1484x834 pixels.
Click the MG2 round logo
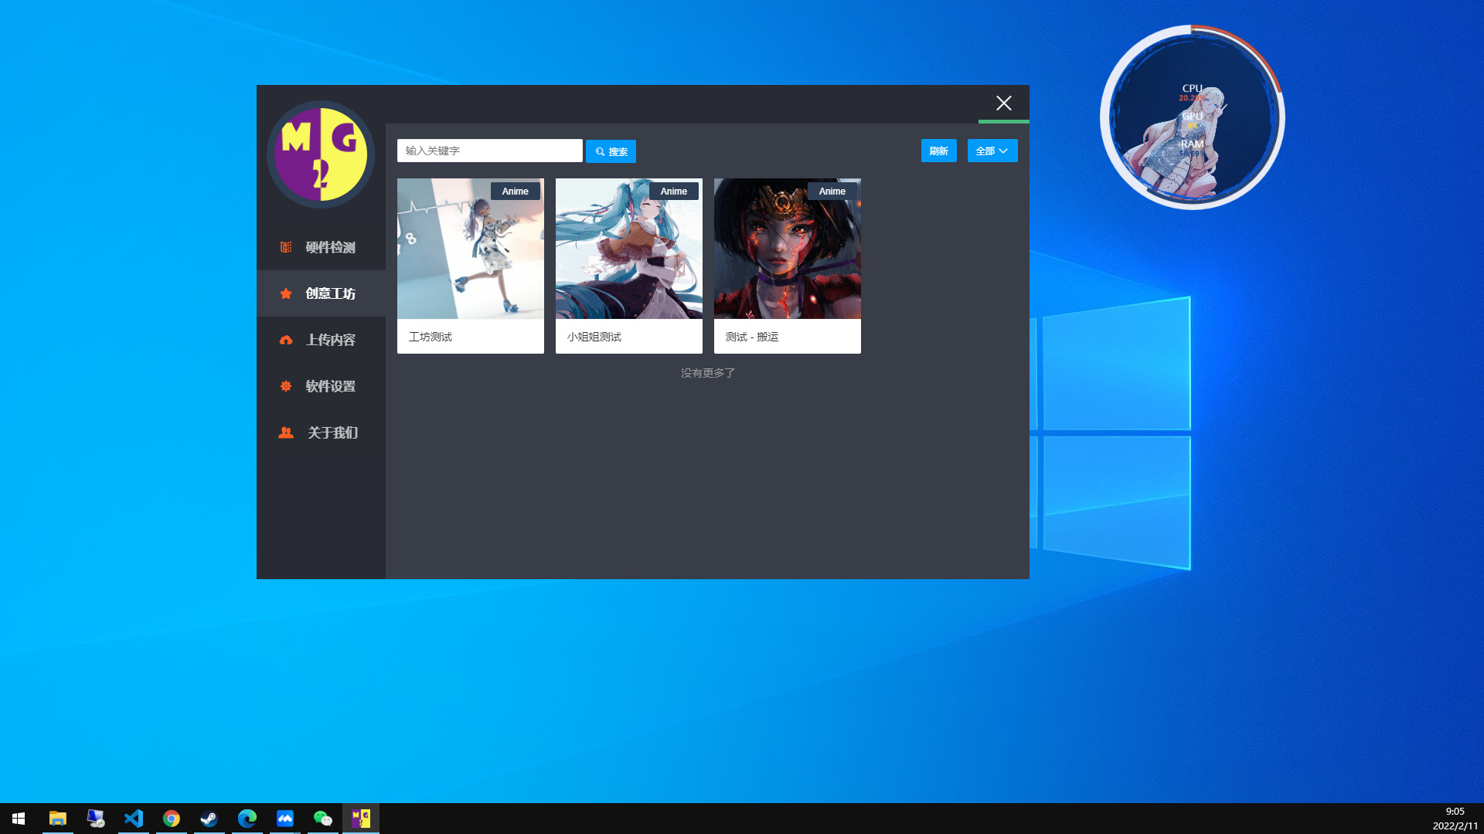(x=321, y=154)
